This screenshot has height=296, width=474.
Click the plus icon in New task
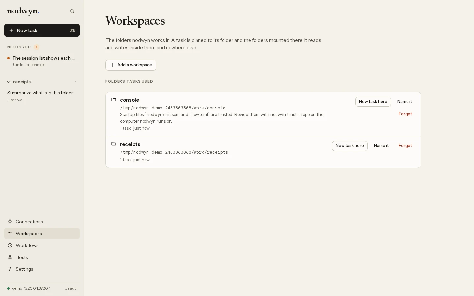[11, 30]
